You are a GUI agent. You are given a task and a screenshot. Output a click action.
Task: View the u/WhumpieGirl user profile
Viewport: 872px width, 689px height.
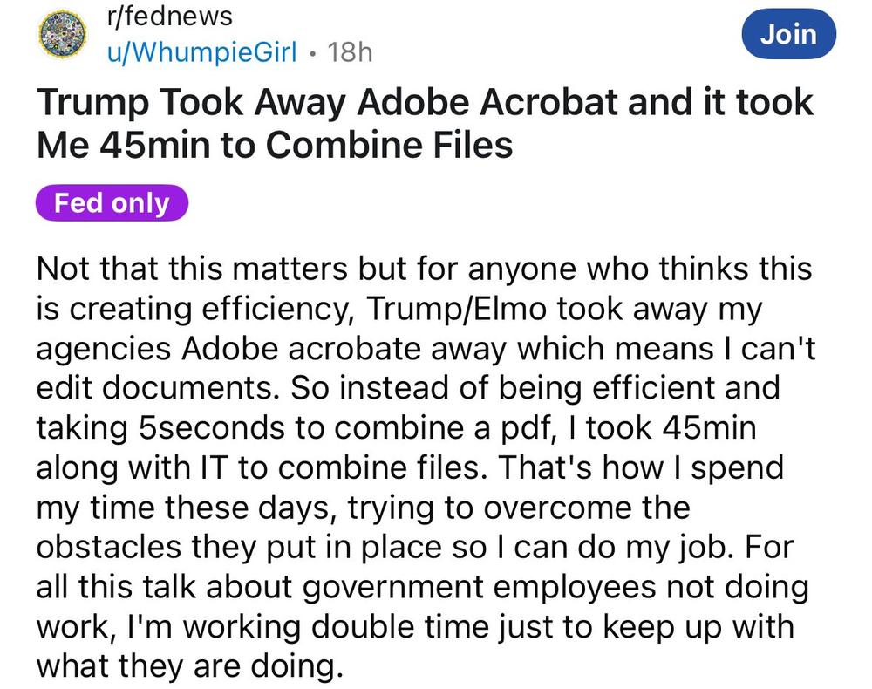pyautogui.click(x=202, y=52)
